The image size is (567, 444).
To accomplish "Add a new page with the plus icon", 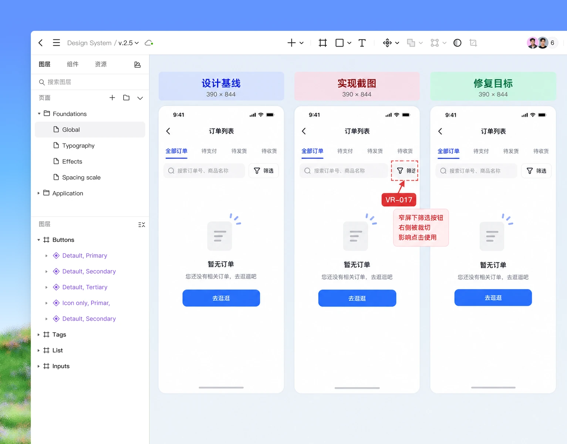I will [x=112, y=98].
